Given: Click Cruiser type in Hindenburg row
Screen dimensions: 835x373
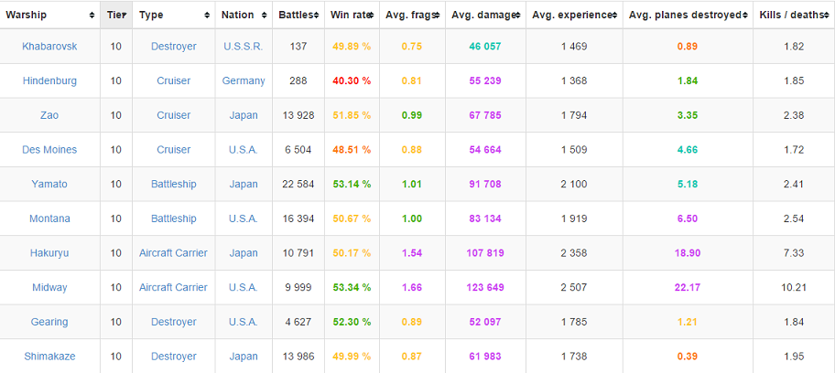Looking at the screenshot, I should (174, 80).
